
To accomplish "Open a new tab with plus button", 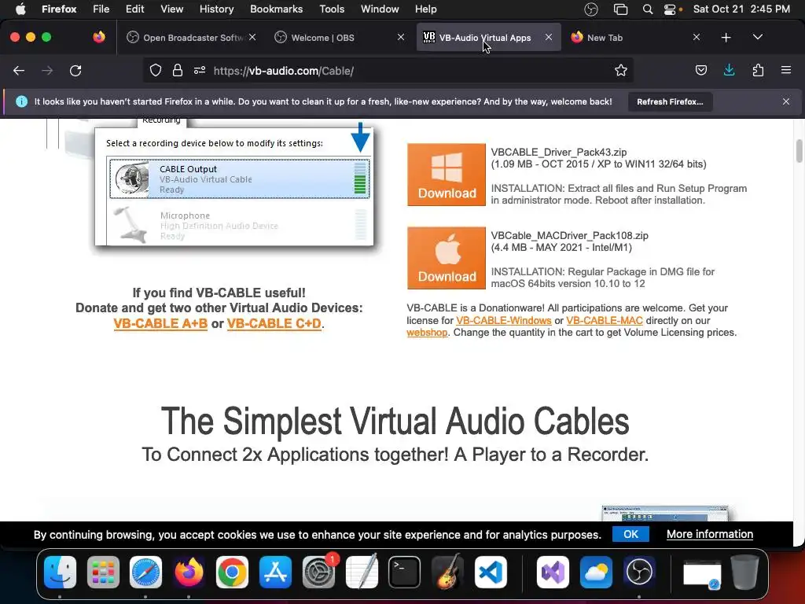I will click(x=726, y=38).
